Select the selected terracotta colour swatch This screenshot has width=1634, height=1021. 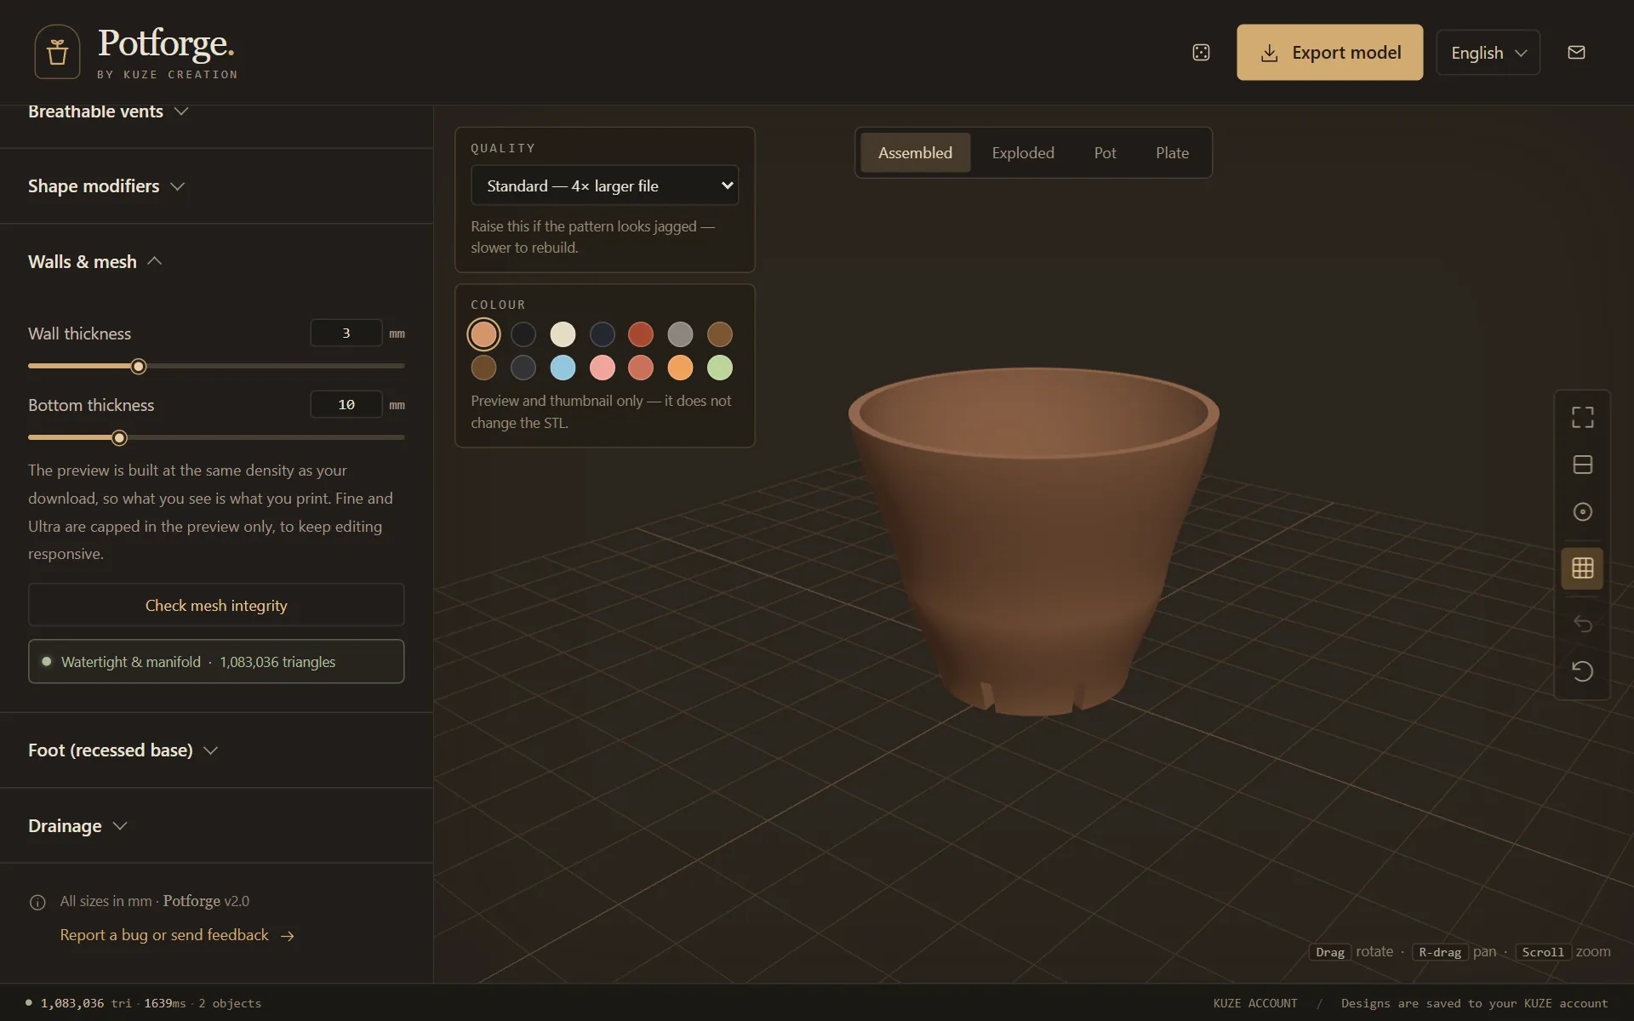(483, 334)
